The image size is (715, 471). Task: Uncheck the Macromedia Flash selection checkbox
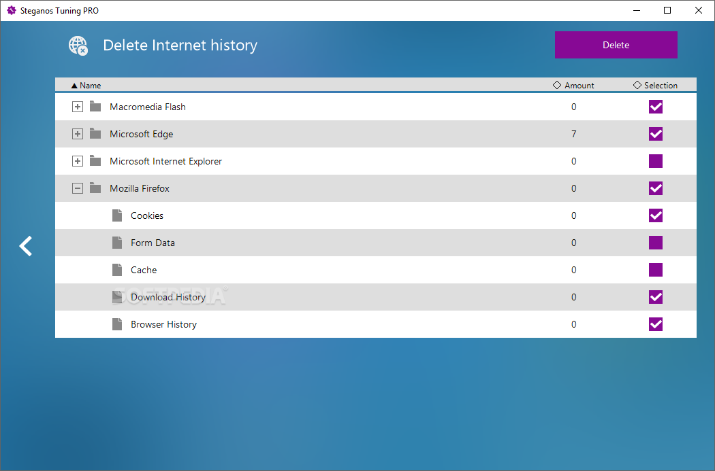tap(655, 107)
